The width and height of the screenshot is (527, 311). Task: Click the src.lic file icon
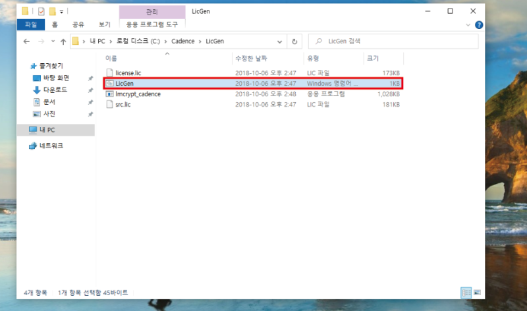(109, 104)
